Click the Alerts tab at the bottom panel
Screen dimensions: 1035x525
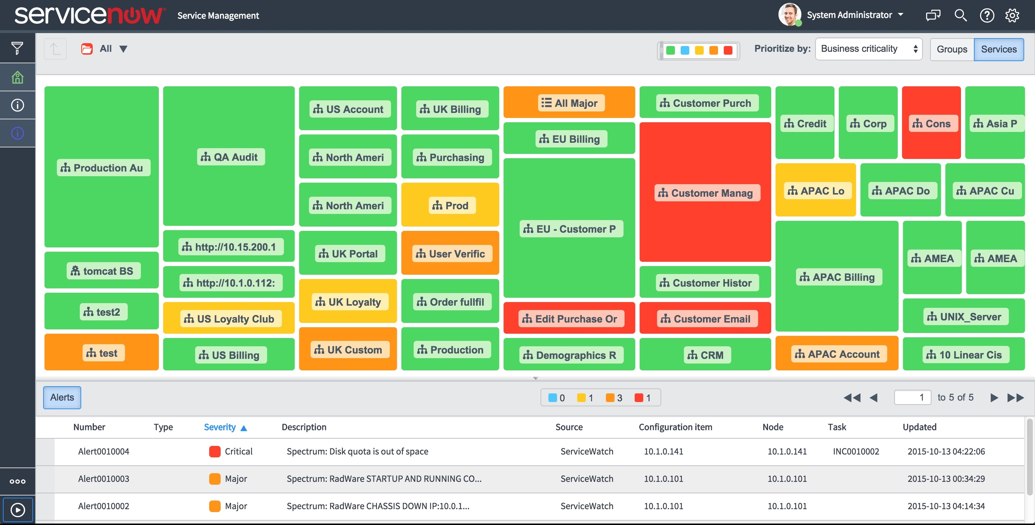pyautogui.click(x=61, y=397)
